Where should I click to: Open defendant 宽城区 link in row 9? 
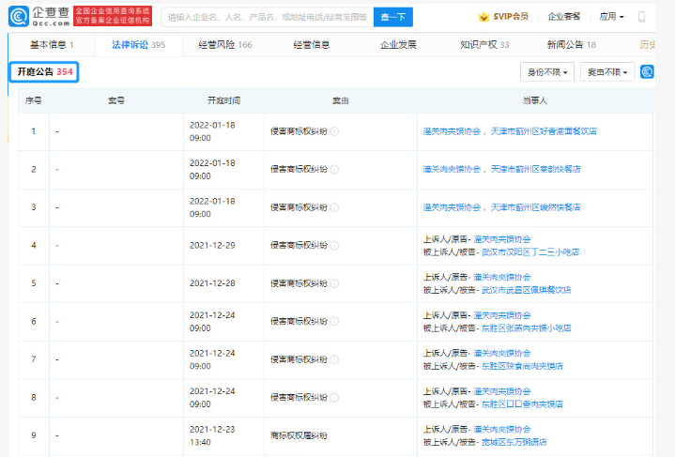514,442
